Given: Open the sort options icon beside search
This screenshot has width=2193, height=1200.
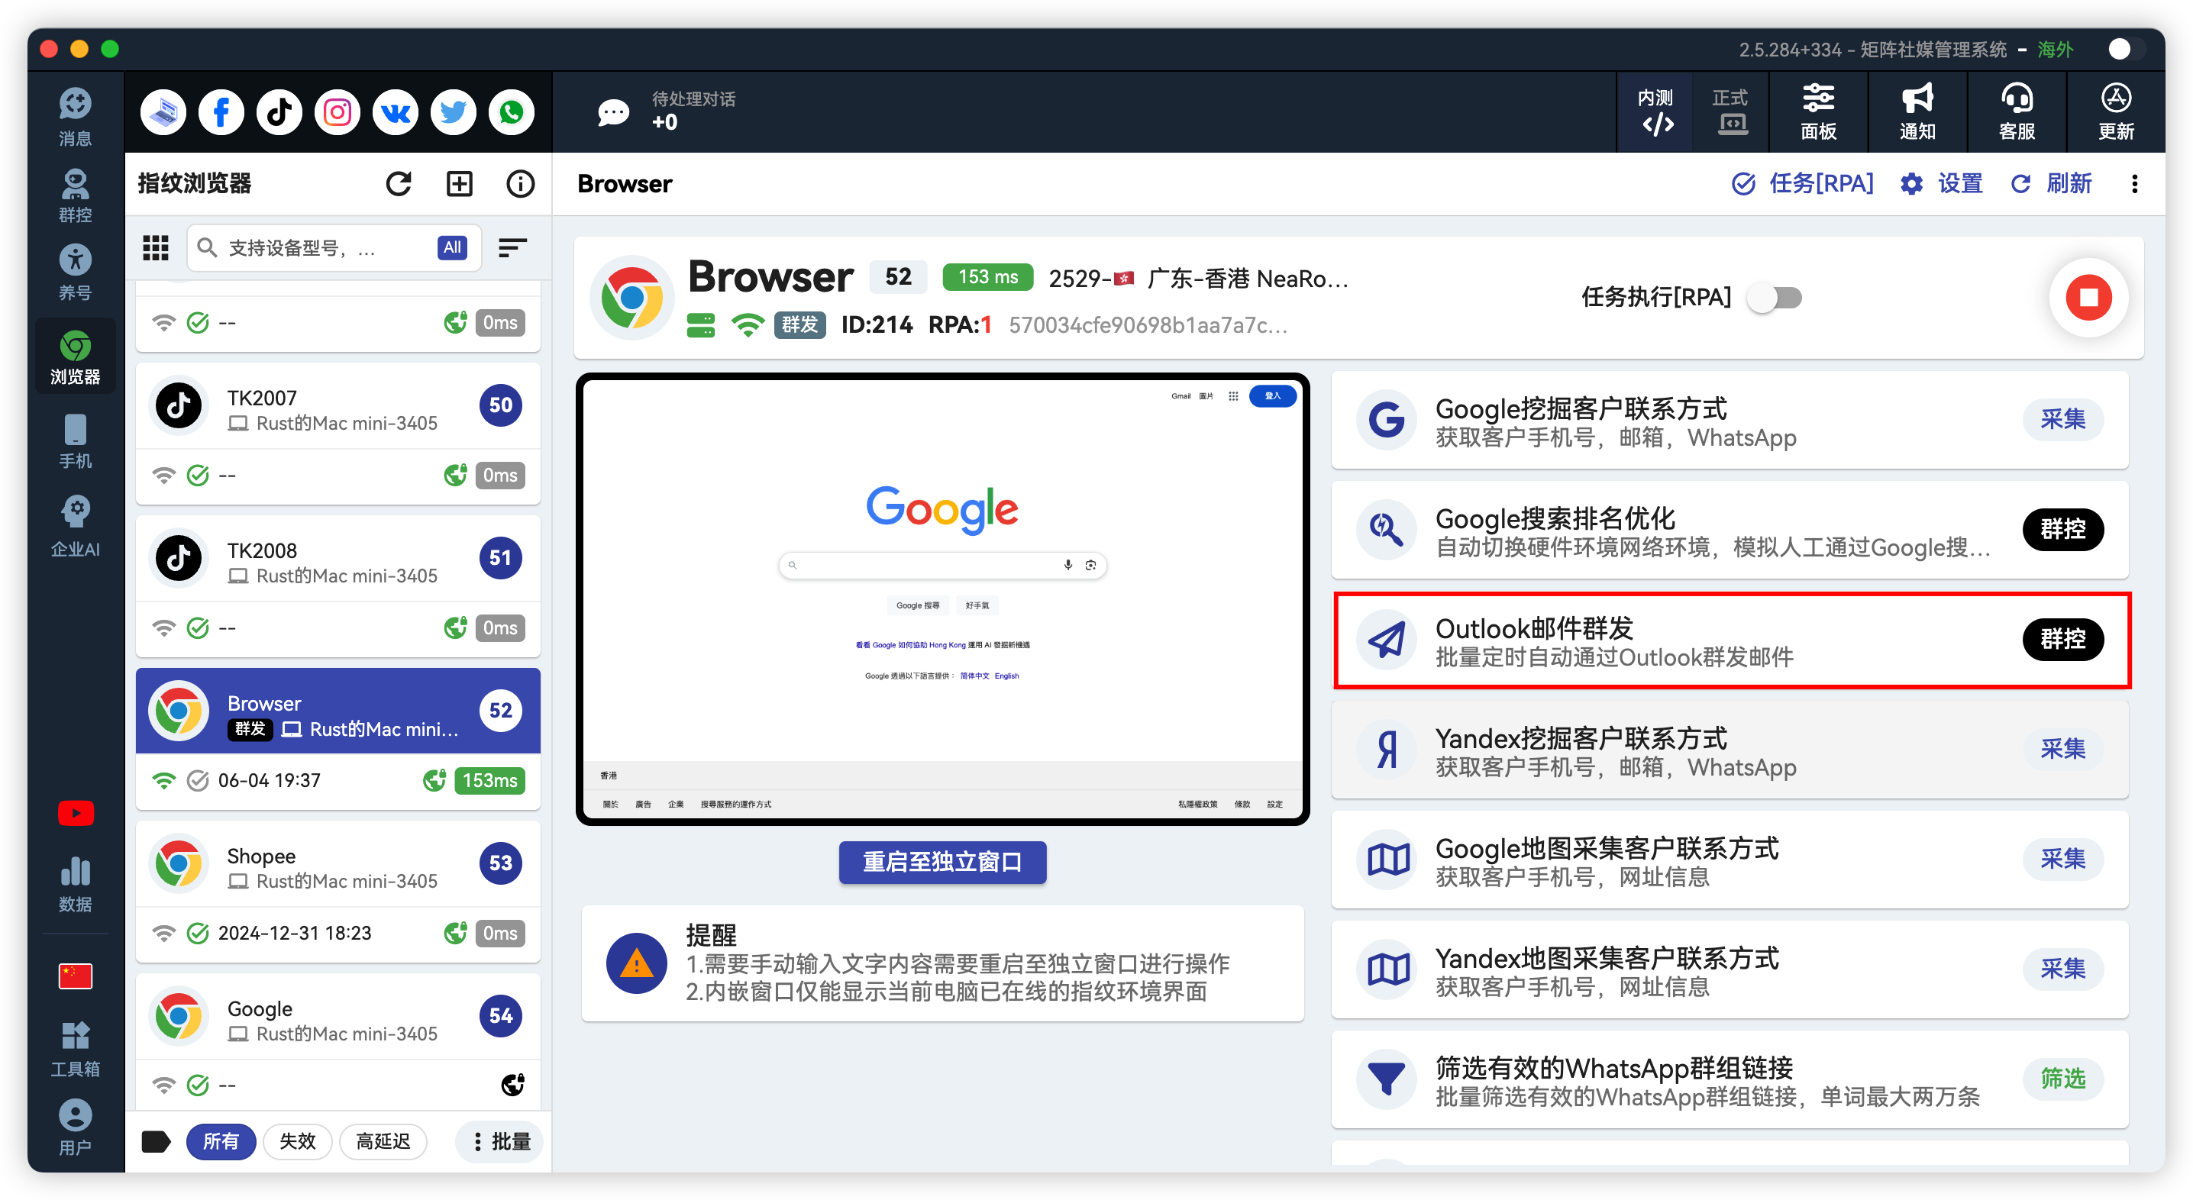Looking at the screenshot, I should click(x=512, y=247).
